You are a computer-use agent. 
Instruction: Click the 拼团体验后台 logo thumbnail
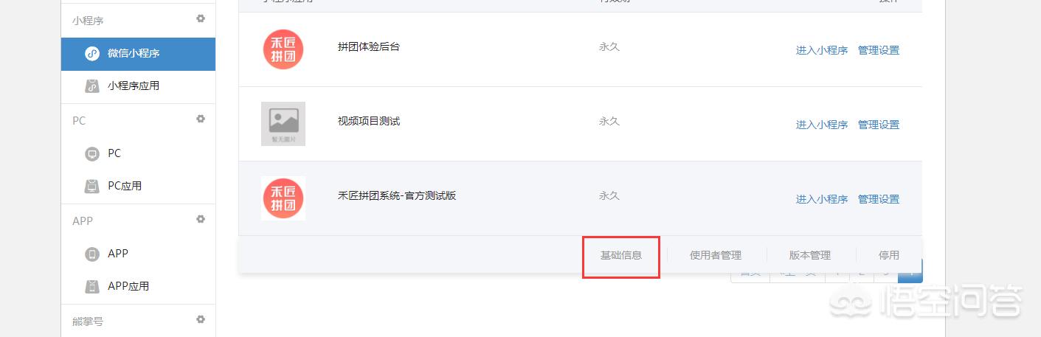[x=283, y=49]
